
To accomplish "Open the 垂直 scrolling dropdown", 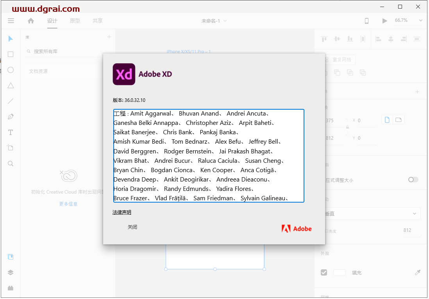I will tap(372, 214).
